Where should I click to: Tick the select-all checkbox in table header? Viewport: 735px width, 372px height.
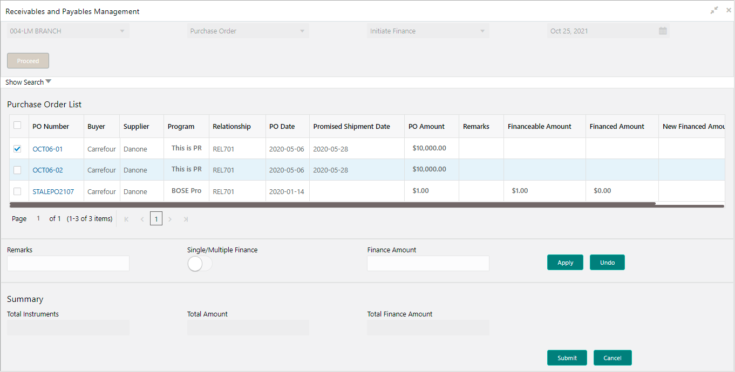tap(17, 126)
